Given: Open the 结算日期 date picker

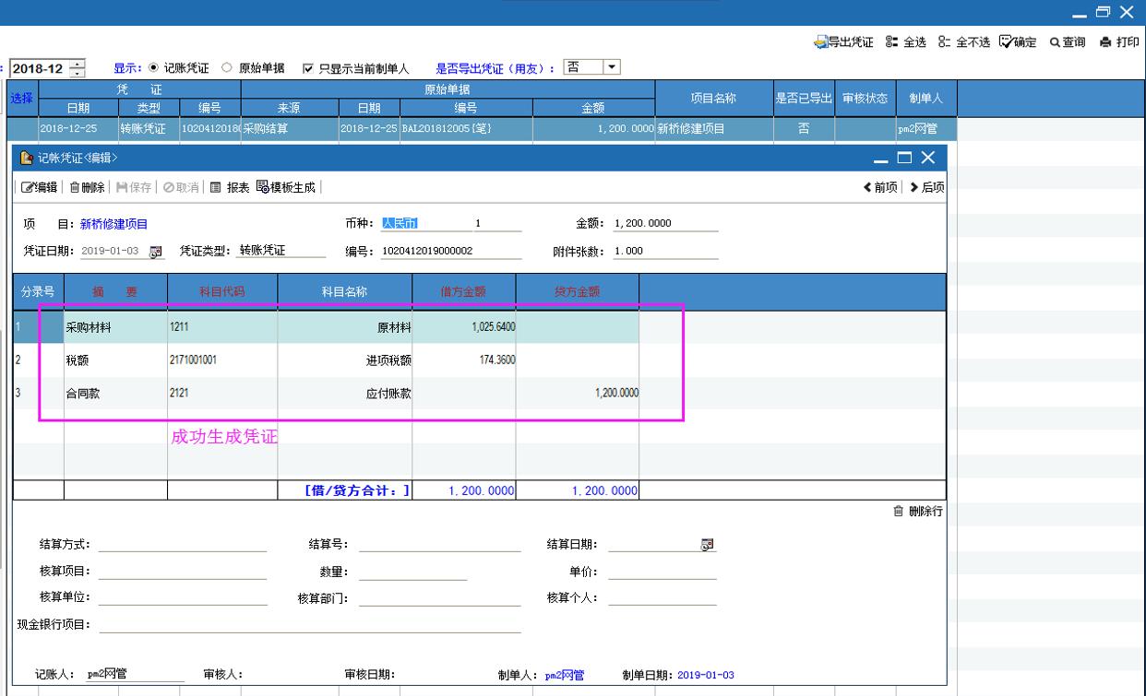Looking at the screenshot, I should 708,545.
